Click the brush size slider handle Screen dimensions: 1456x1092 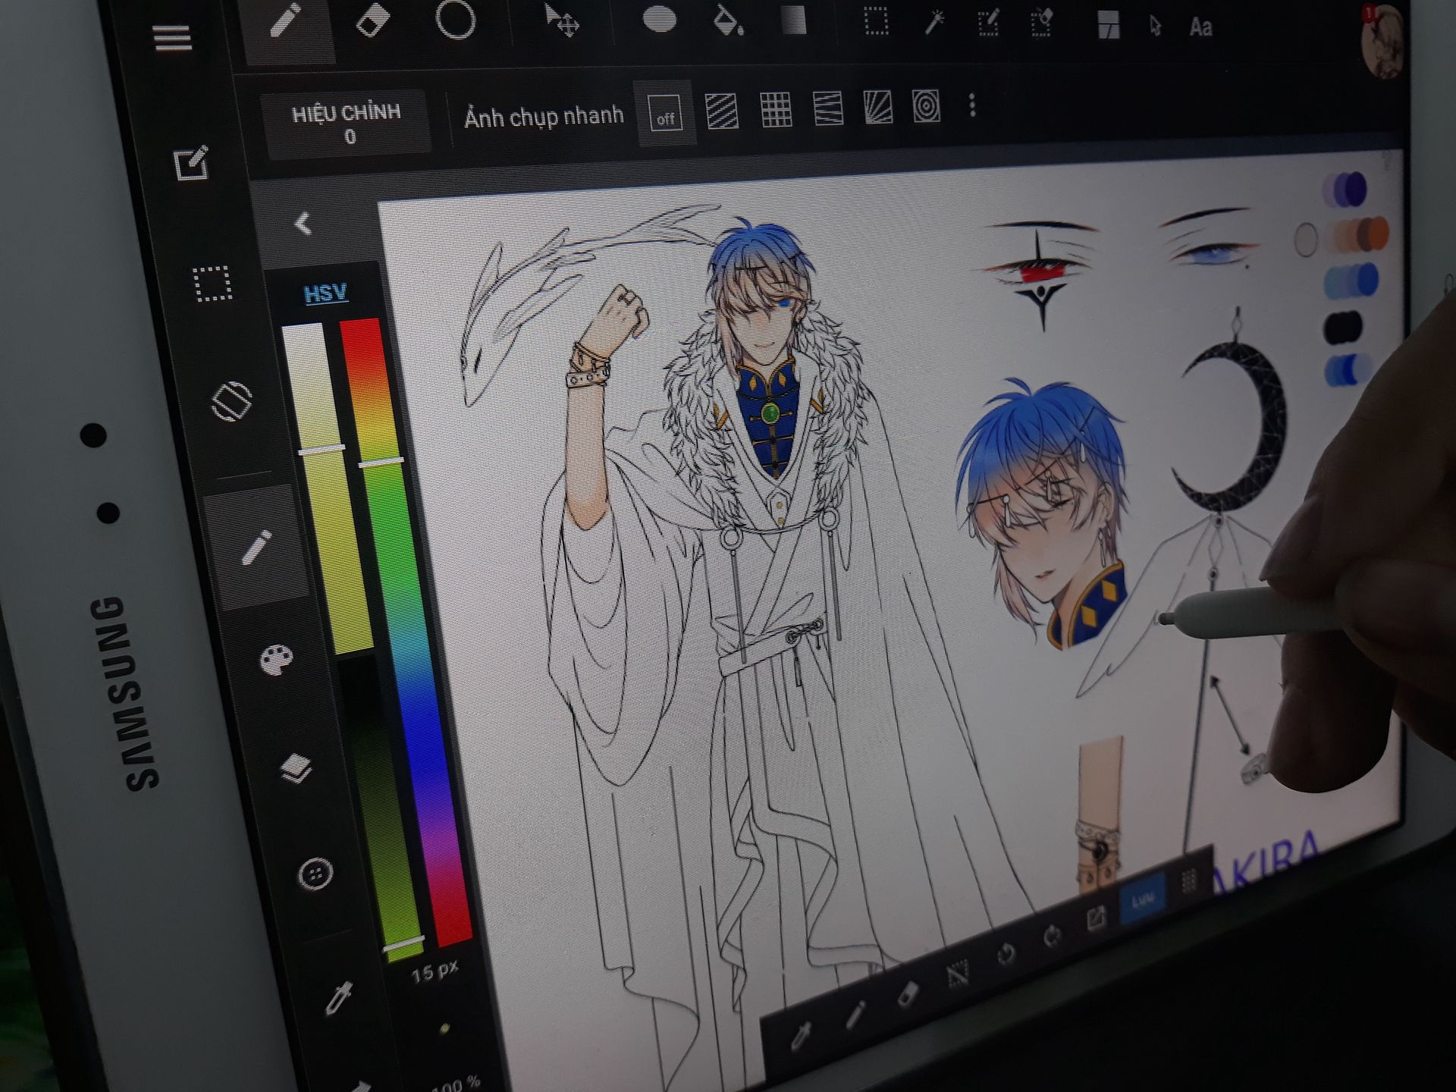point(403,944)
